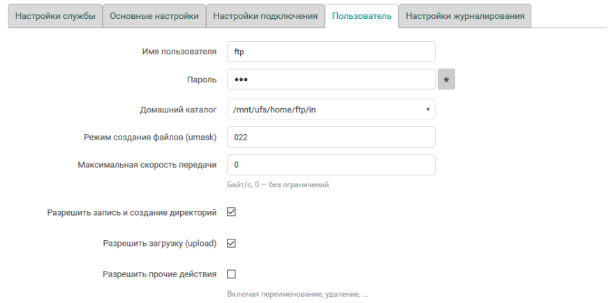Click the Разрешить запись и создание директорий label

[x=132, y=212]
